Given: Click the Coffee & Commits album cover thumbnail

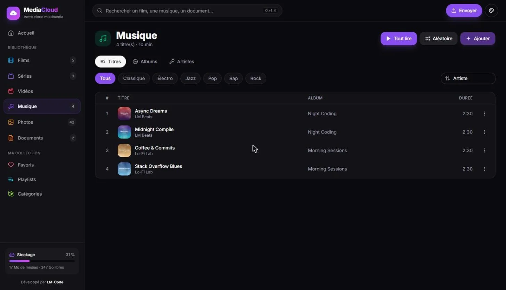Looking at the screenshot, I should (124, 151).
